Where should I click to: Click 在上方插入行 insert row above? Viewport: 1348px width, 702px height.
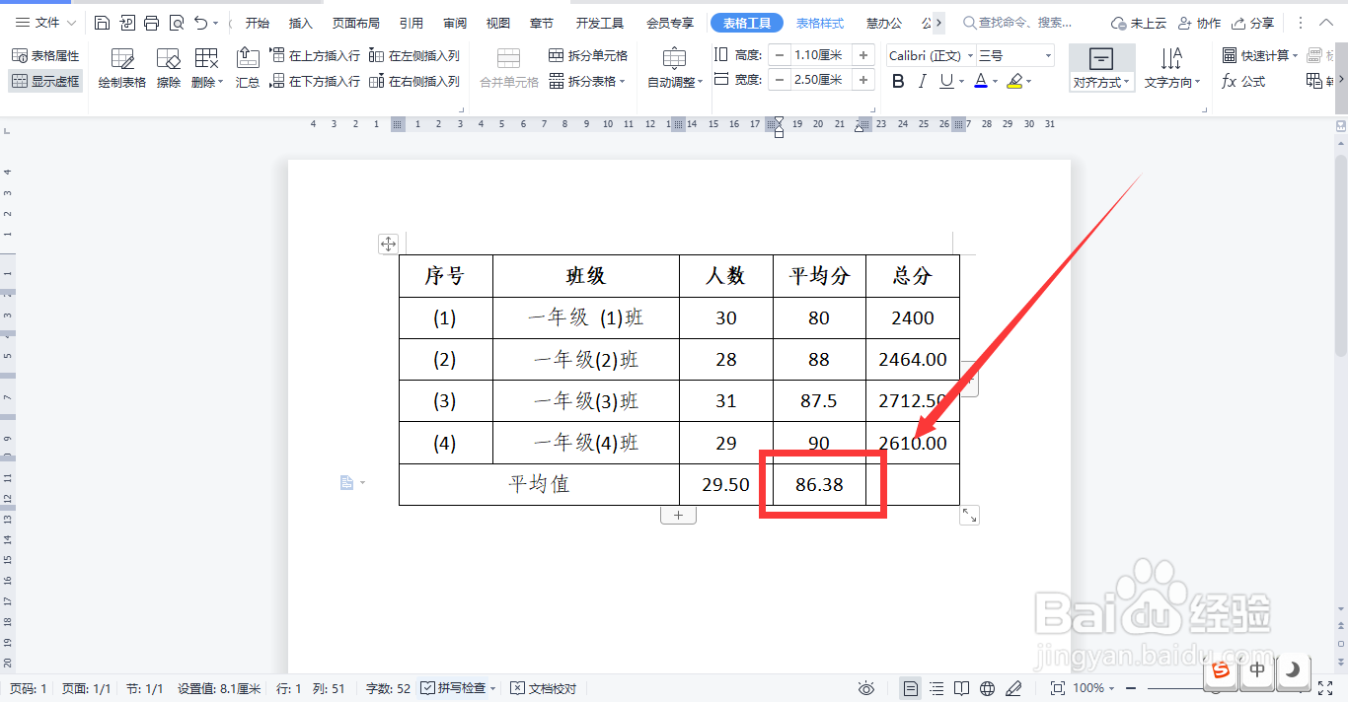click(315, 56)
